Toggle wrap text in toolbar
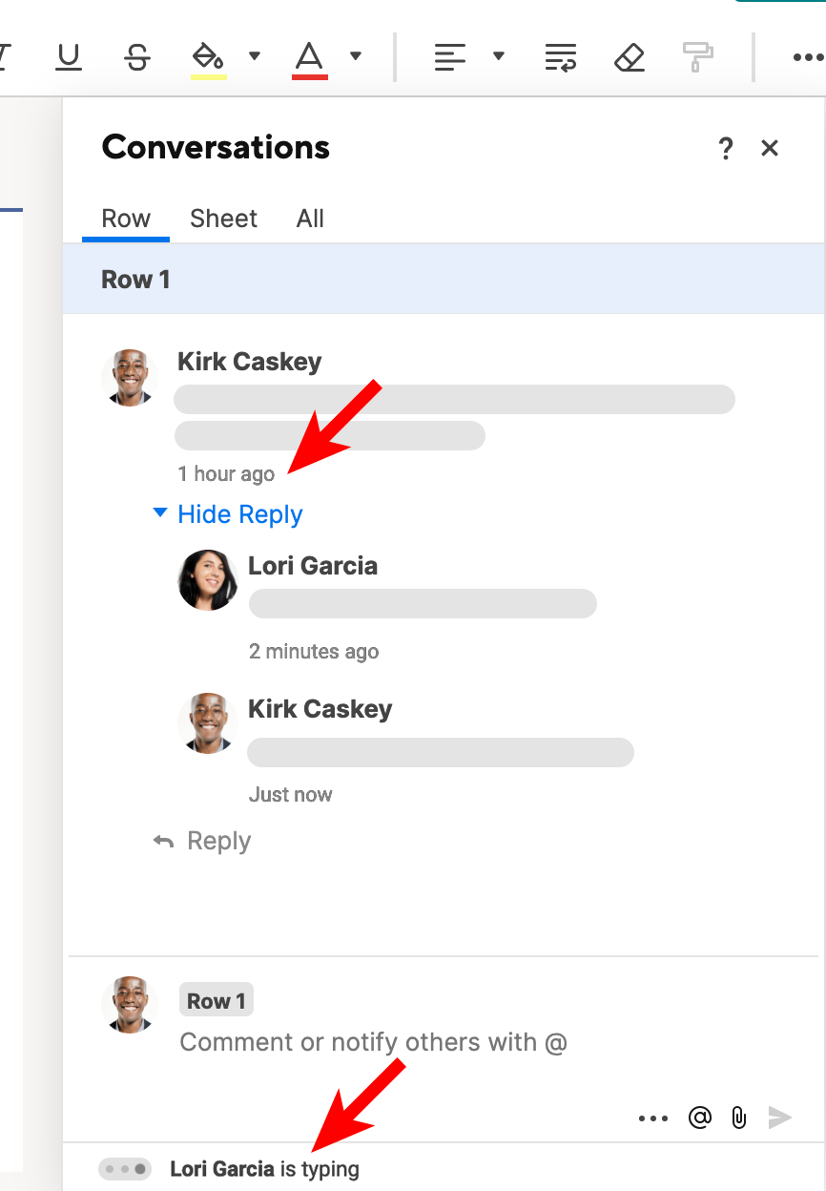Viewport: 826px width, 1191px height. coord(561,56)
